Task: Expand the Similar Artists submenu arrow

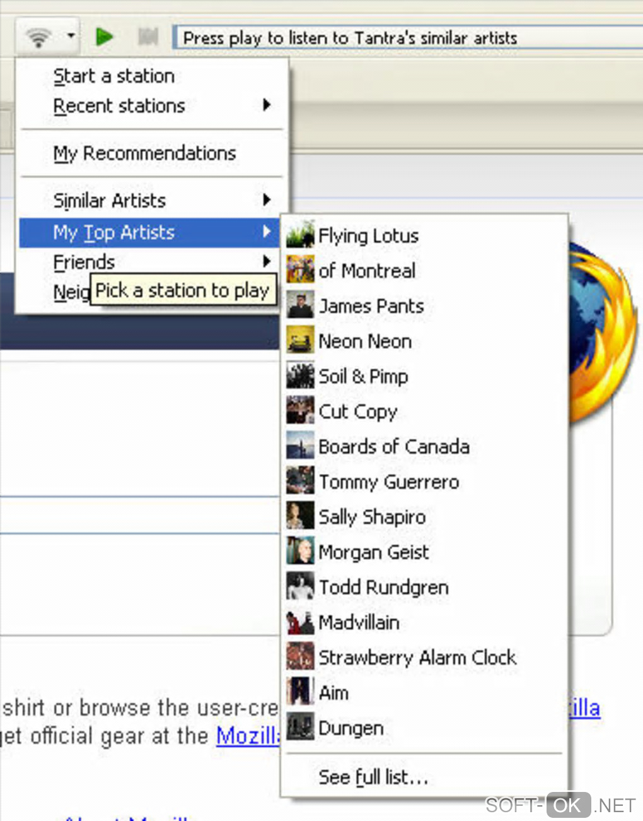Action: coord(267,200)
